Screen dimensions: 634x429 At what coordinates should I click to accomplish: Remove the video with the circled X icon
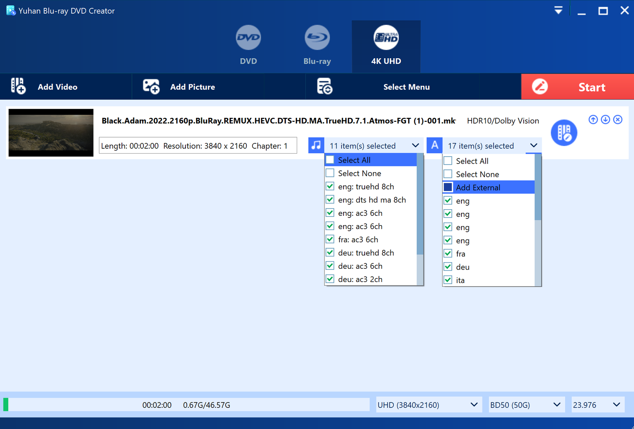tap(618, 120)
